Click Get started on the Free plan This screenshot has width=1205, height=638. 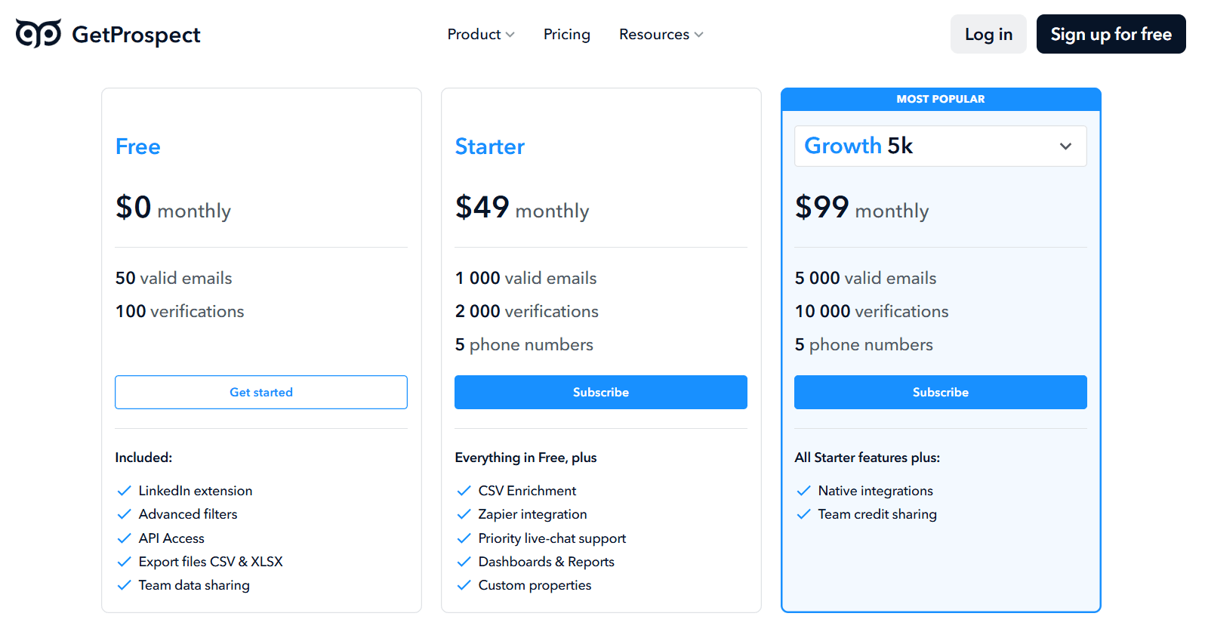261,393
